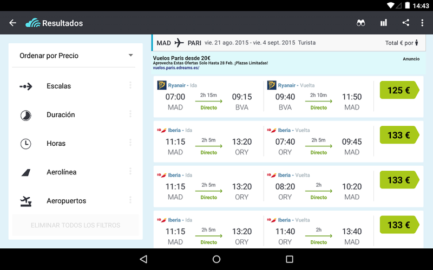Image resolution: width=433 pixels, height=270 pixels.
Task: Click the Iberia Vuelta logo for 08:20 flight
Action: pyautogui.click(x=272, y=175)
